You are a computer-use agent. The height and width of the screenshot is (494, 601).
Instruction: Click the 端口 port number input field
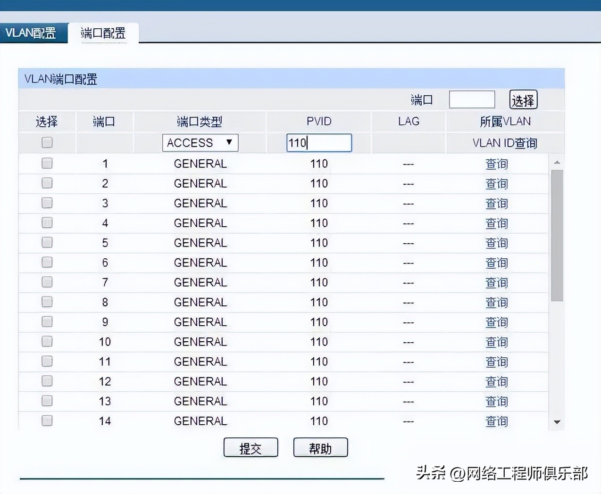click(x=471, y=99)
